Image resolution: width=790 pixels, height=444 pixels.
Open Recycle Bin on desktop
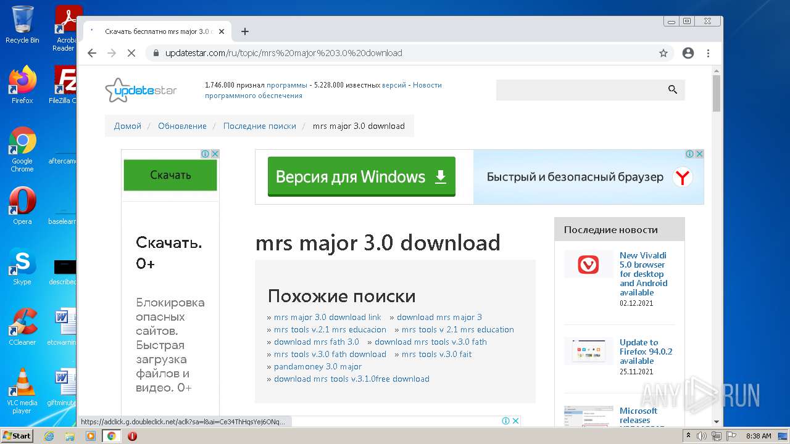click(x=22, y=25)
